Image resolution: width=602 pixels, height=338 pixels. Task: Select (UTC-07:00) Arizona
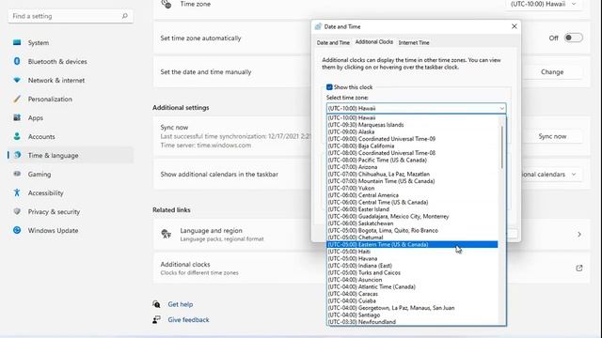click(412, 167)
